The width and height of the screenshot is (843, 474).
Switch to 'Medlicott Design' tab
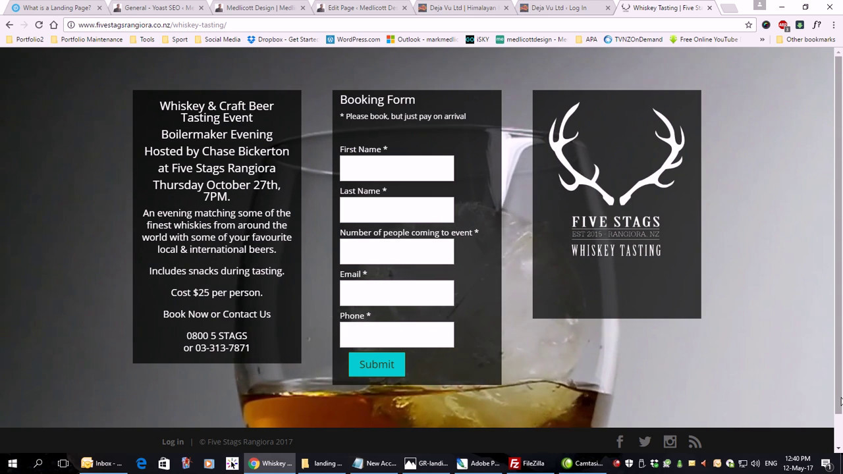click(x=259, y=8)
